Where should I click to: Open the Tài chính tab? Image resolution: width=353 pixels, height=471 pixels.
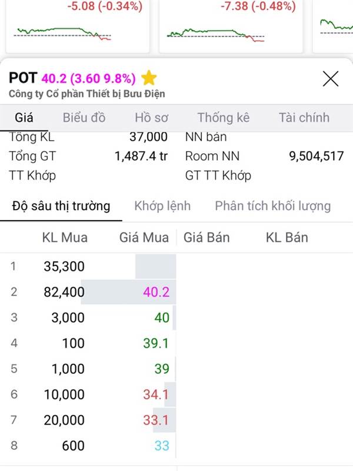coord(304,117)
